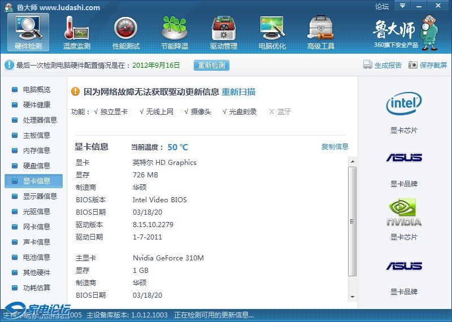Open the 节能降温 power saving section
The height and width of the screenshot is (322, 452).
[175, 32]
